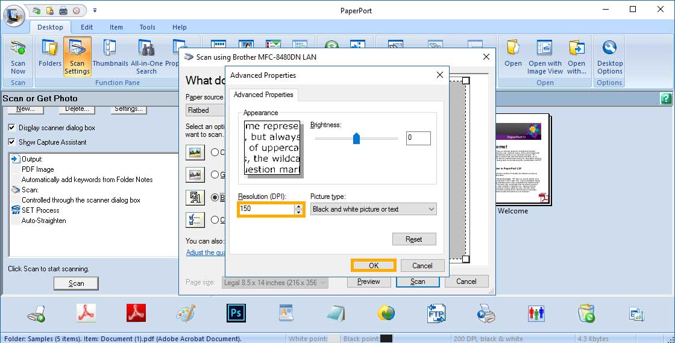Select the black-and-white radio option
Screen dimensions: 675x343
[x=215, y=198]
